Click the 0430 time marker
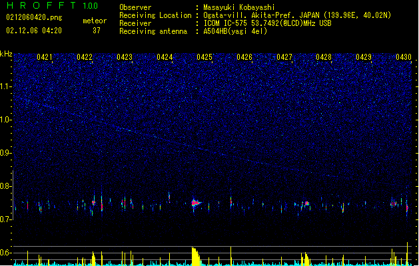This screenshot has width=419, height=266. coord(404,57)
